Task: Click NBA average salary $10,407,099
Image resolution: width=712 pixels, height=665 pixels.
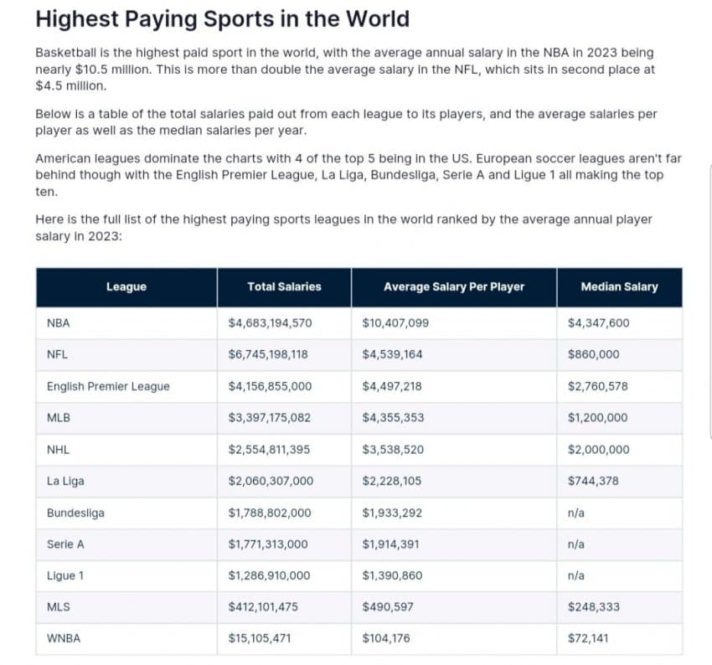Action: coord(395,323)
